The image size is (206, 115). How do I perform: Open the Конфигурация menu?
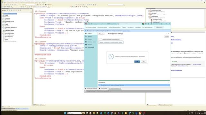click(18, 3)
